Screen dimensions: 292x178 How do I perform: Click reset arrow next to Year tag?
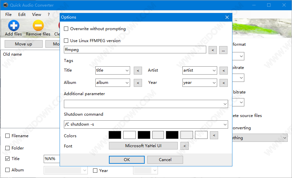pyautogui.click(x=223, y=83)
